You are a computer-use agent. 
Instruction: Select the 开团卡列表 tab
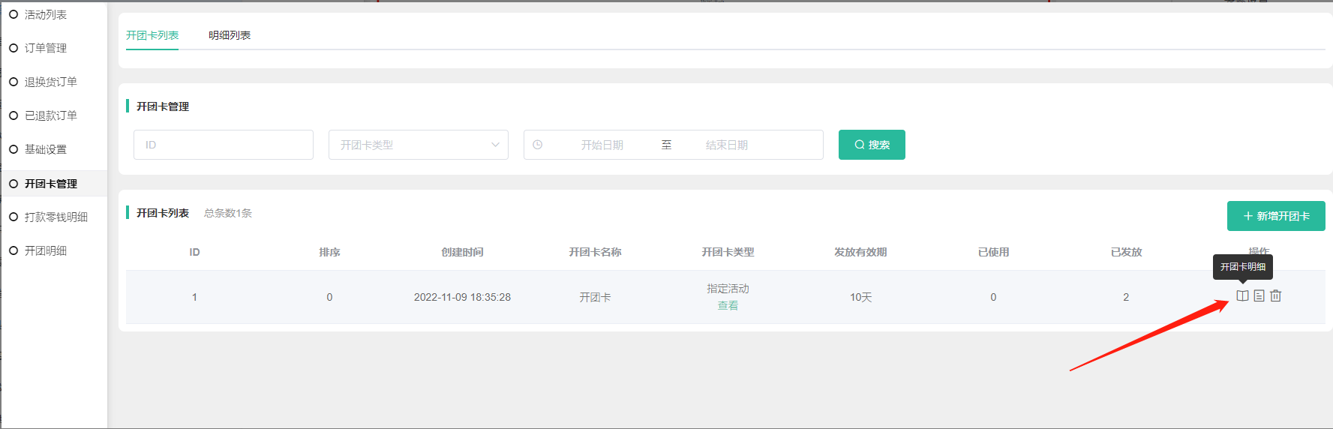click(x=152, y=35)
